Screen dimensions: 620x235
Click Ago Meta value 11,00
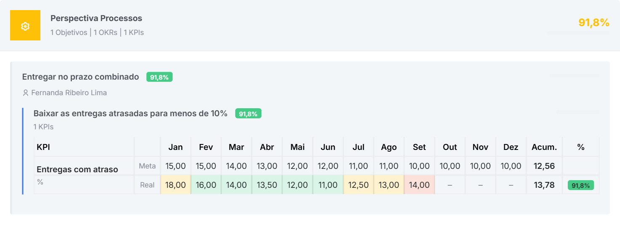tap(389, 166)
